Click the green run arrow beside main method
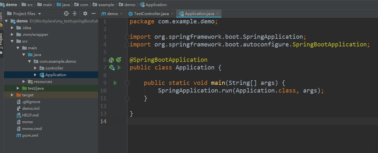378x153 pixels. (115, 83)
